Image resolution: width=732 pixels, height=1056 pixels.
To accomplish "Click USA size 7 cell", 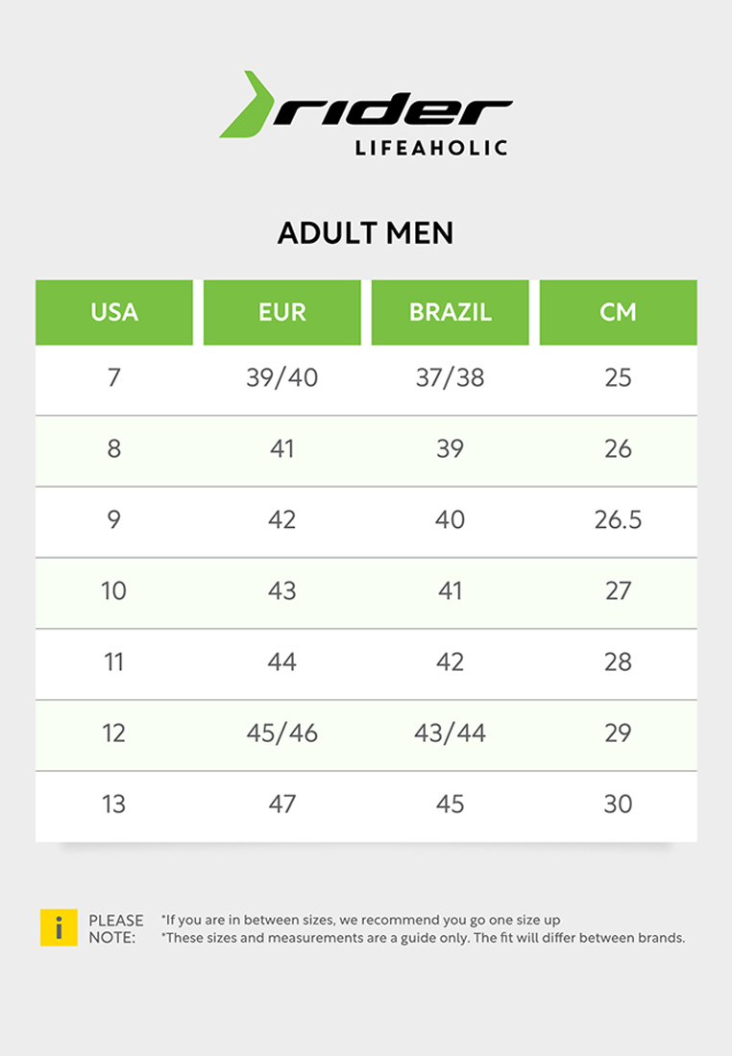I will [x=114, y=377].
